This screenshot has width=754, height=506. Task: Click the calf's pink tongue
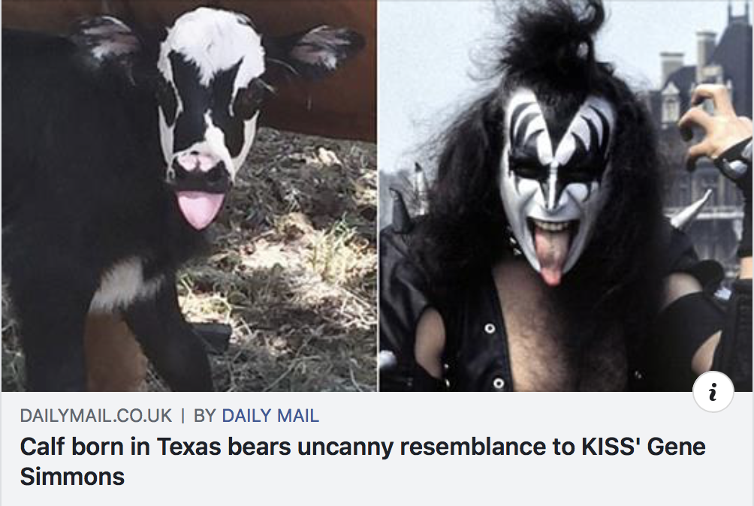pos(200,209)
